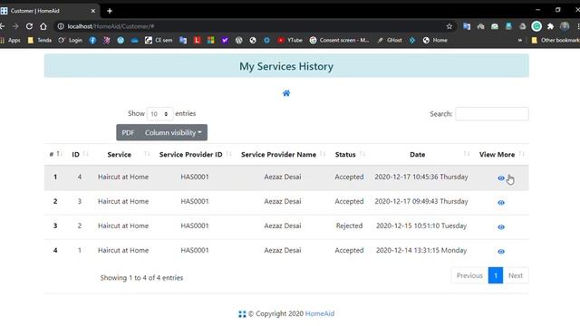Click the Rejected status cell

349,225
